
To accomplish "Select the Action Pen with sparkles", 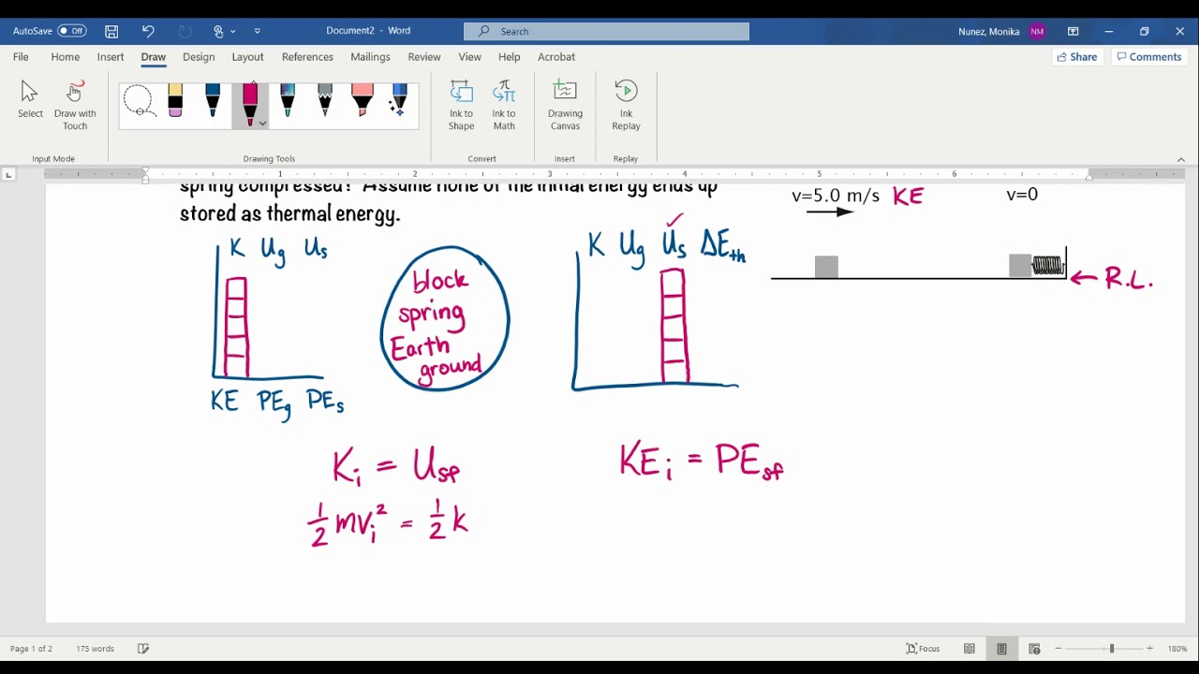I will pos(399,100).
